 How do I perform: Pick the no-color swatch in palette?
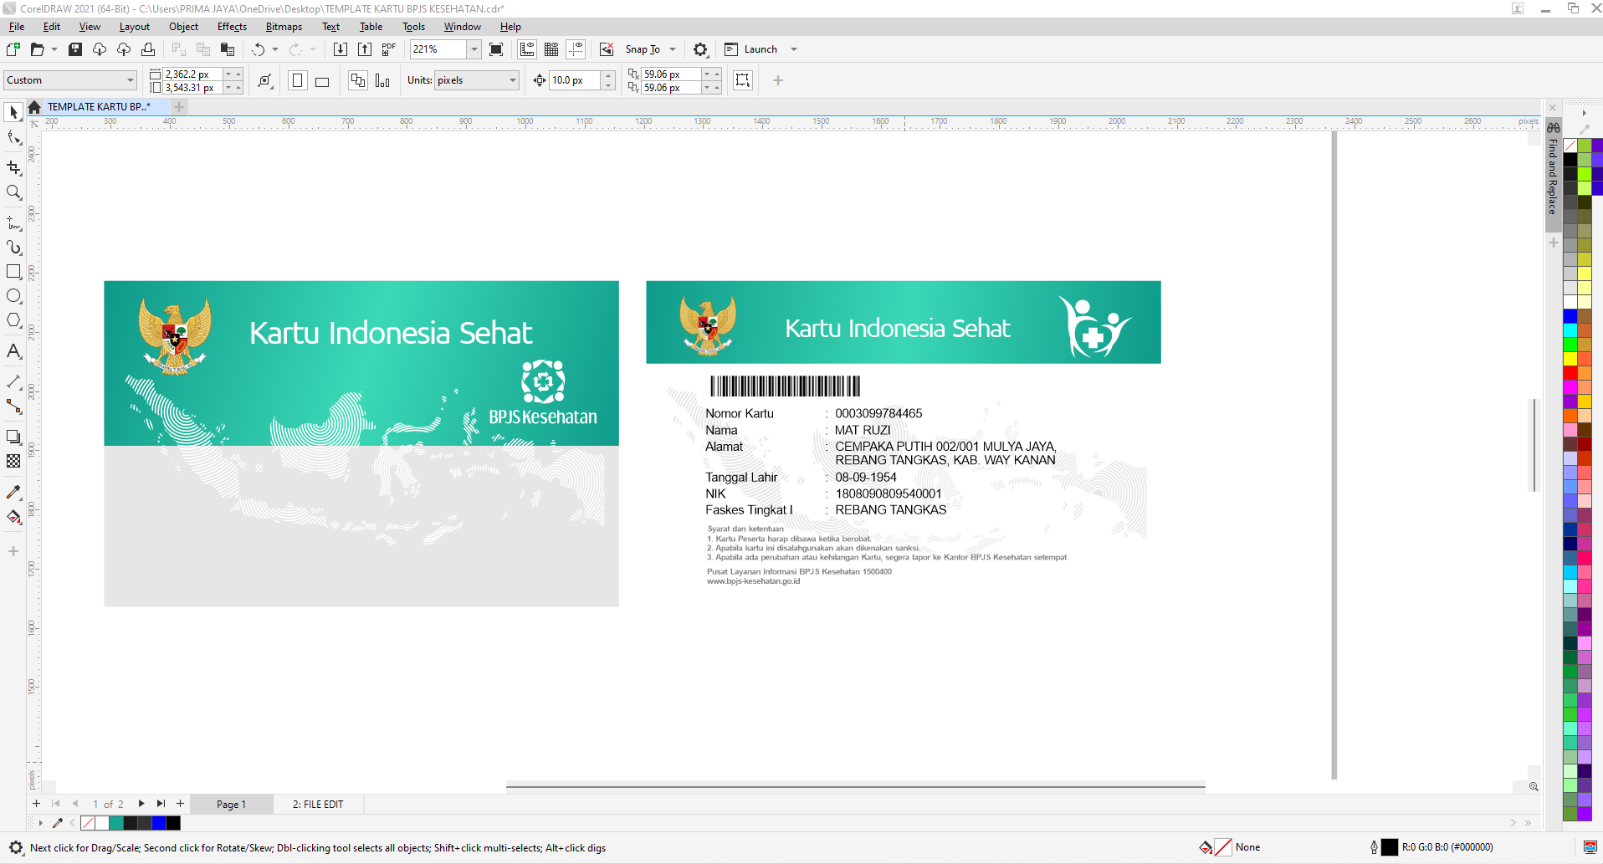pyautogui.click(x=1570, y=146)
